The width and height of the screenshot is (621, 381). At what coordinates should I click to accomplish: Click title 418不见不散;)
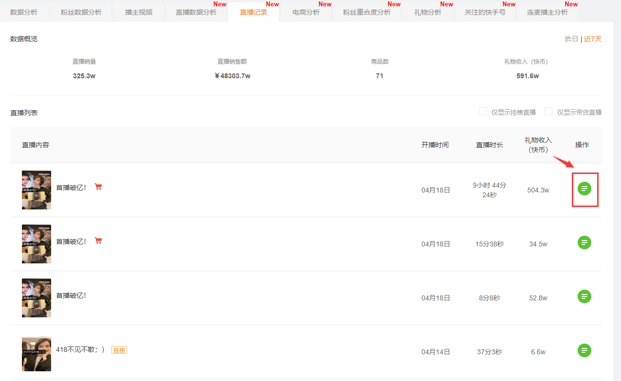tap(80, 349)
